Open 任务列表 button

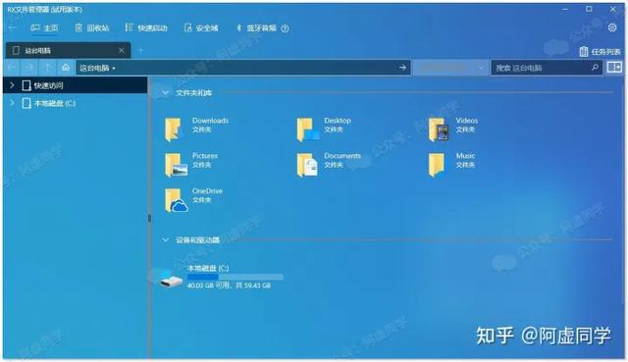[x=600, y=52]
